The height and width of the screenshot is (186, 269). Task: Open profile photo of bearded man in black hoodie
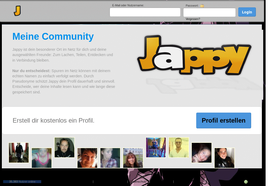(65, 147)
